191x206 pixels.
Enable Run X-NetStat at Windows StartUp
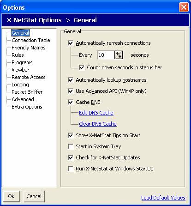[x=71, y=169]
